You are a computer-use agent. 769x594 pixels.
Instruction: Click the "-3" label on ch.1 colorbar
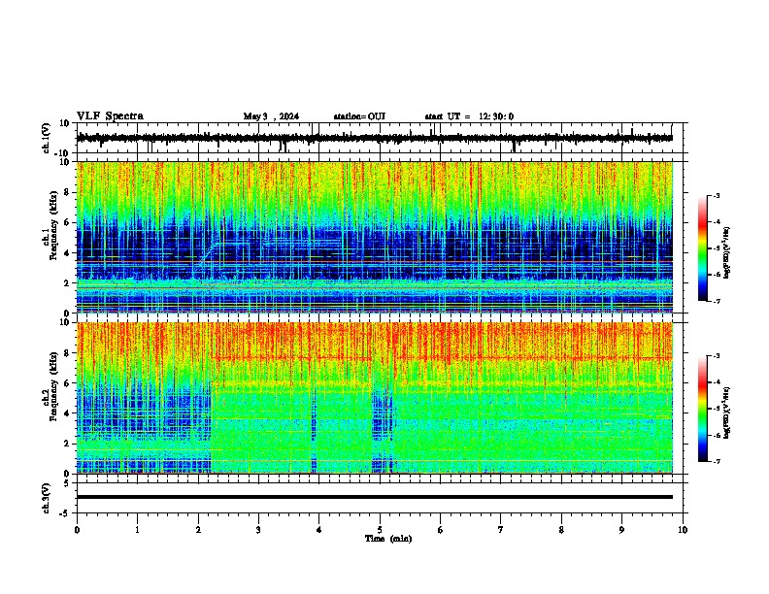pyautogui.click(x=717, y=195)
